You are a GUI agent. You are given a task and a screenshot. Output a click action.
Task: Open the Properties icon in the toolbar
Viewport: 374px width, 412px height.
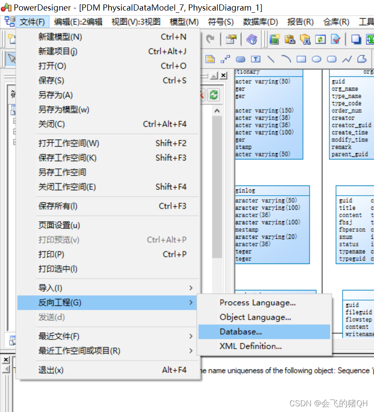[231, 39]
